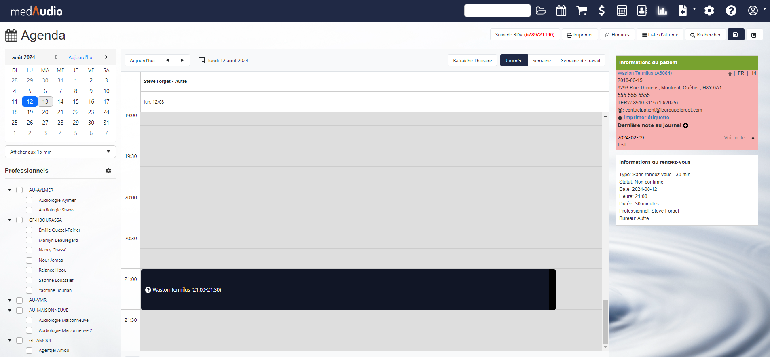
Task: Open the folder icon in top bar
Action: coord(541,11)
